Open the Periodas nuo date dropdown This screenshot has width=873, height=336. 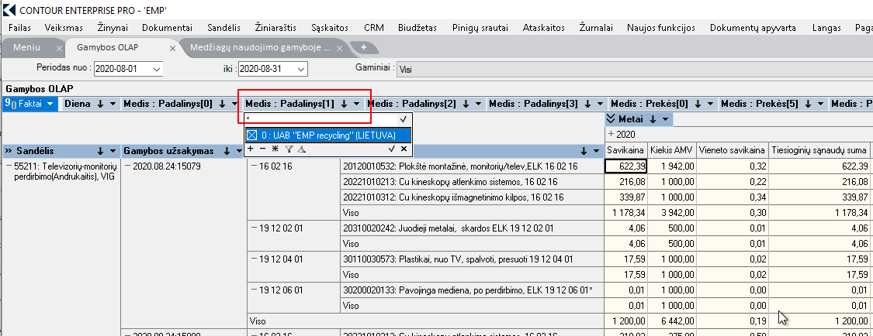tap(157, 69)
